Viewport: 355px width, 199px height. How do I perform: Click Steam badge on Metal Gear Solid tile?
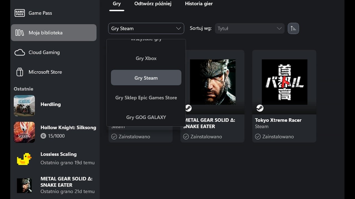(x=188, y=108)
